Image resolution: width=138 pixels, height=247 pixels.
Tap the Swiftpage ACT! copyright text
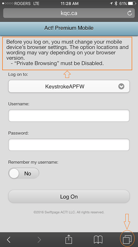(x=69, y=212)
